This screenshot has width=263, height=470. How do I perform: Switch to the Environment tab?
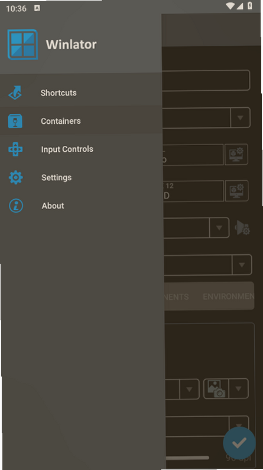click(228, 296)
